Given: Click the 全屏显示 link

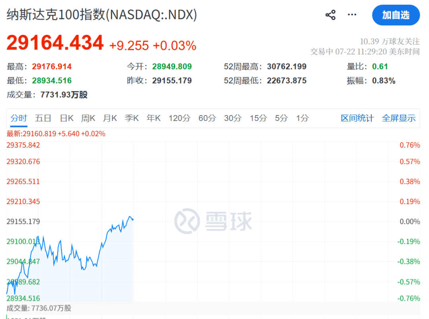Looking at the screenshot, I should [399, 118].
